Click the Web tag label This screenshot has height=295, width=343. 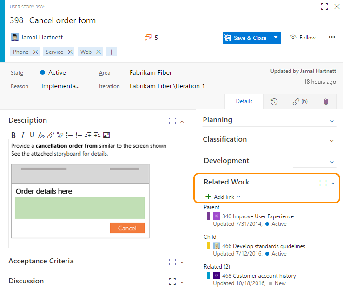[x=86, y=52]
